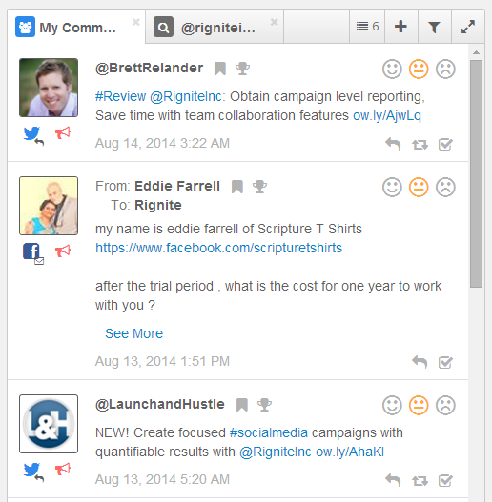Retweet the @LaunchandHustle tweet
Screen dimensions: 492x502
coord(420,481)
